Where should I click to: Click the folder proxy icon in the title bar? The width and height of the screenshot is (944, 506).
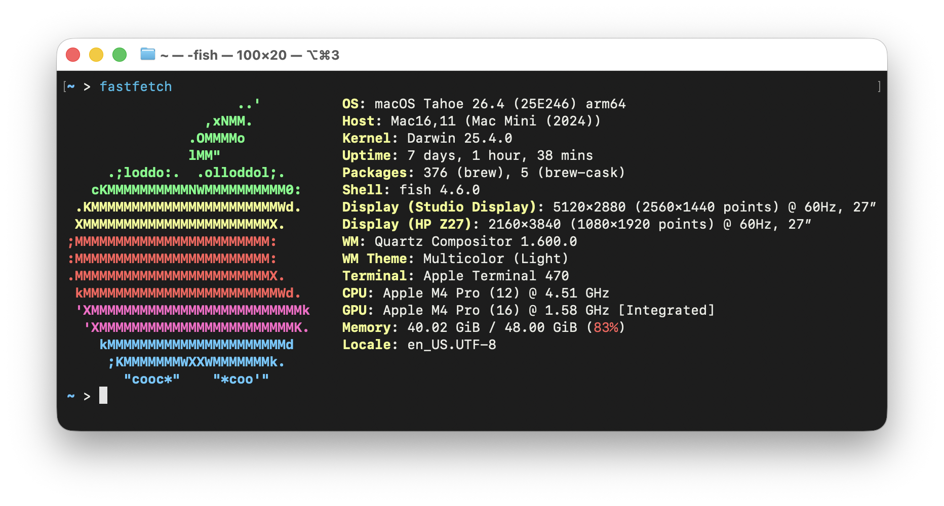[147, 54]
